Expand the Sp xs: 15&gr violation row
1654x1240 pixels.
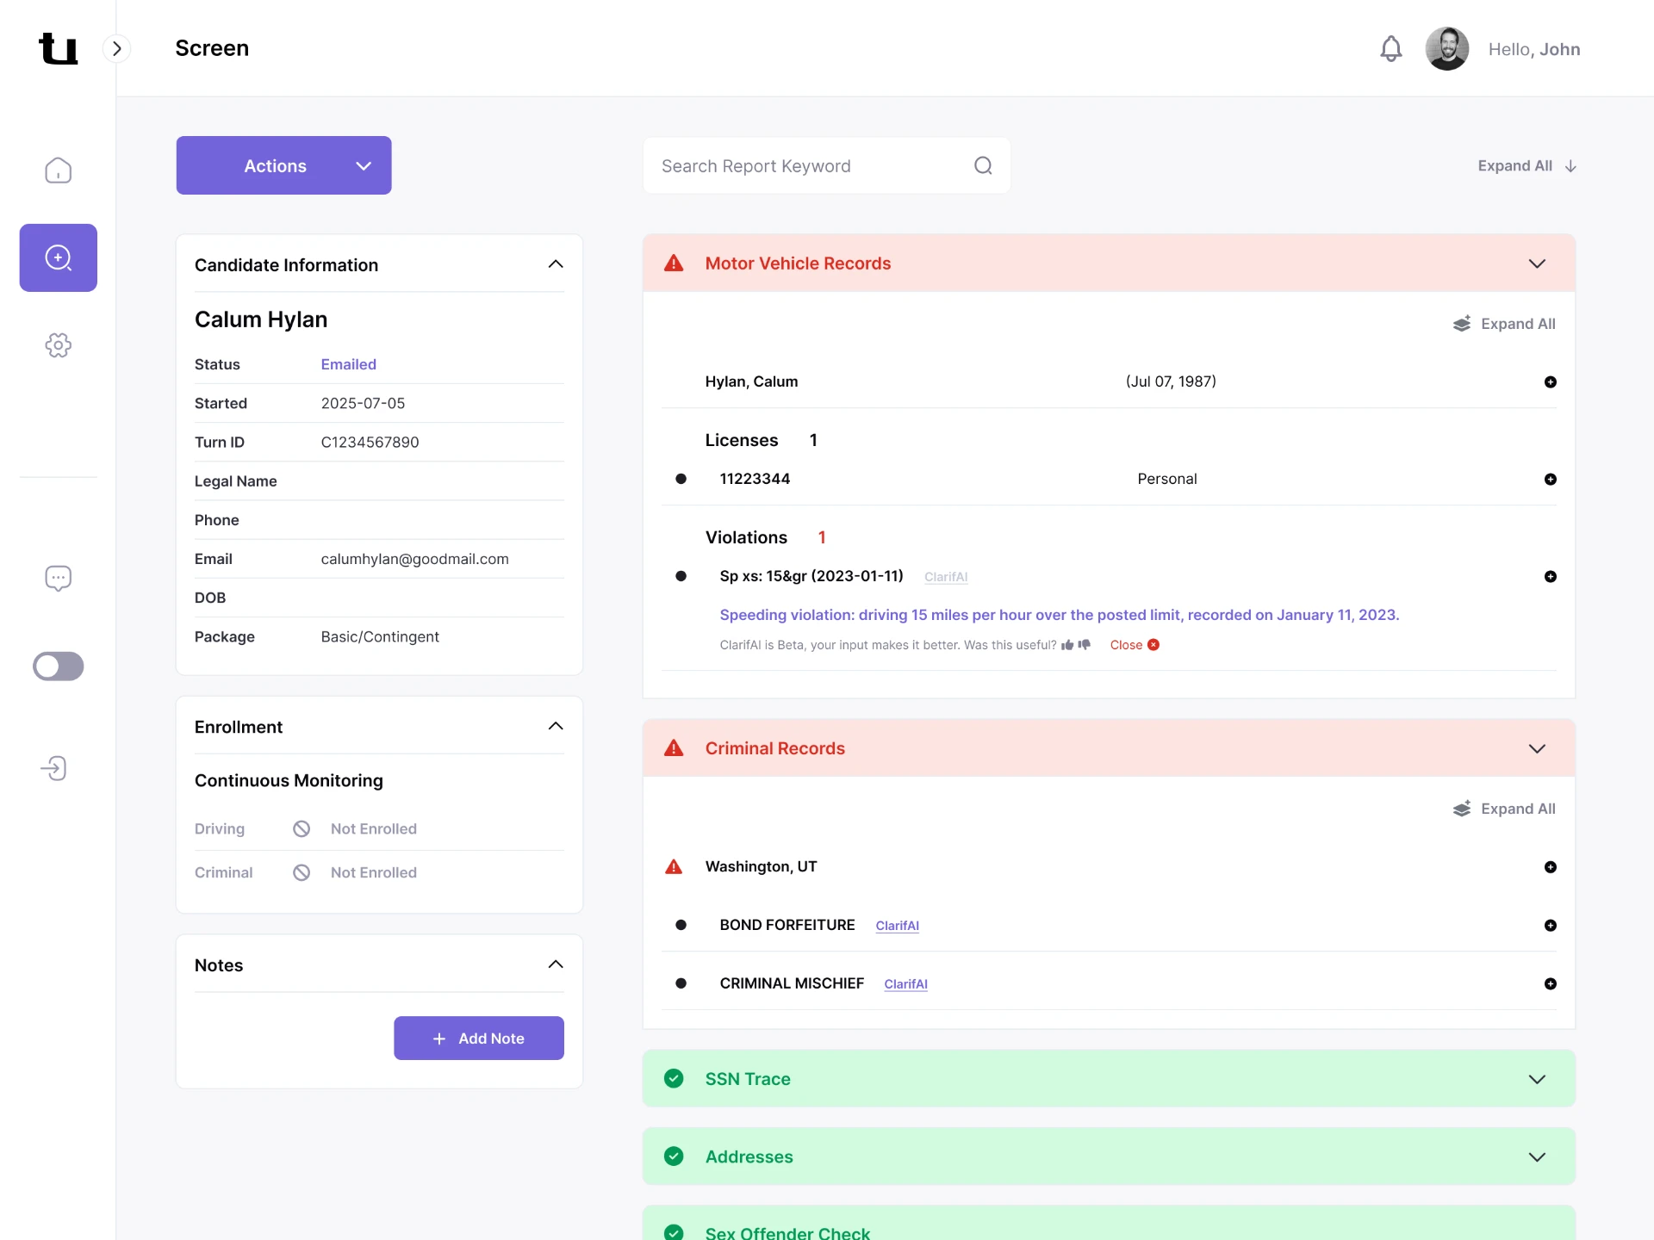click(x=1550, y=576)
